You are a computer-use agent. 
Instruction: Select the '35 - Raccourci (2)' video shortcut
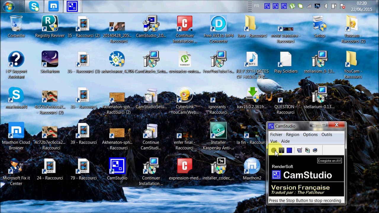click(83, 27)
